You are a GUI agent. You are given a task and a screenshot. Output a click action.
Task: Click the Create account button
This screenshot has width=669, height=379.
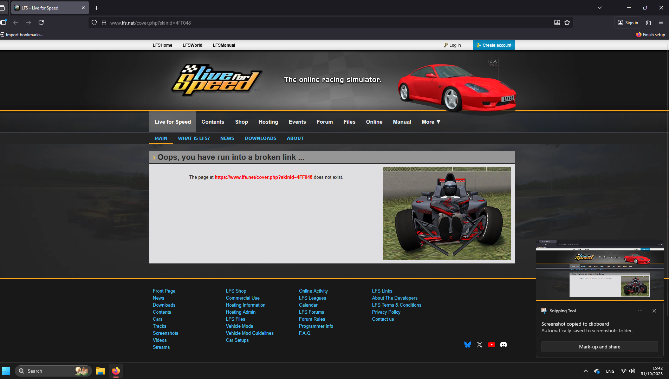click(x=494, y=45)
